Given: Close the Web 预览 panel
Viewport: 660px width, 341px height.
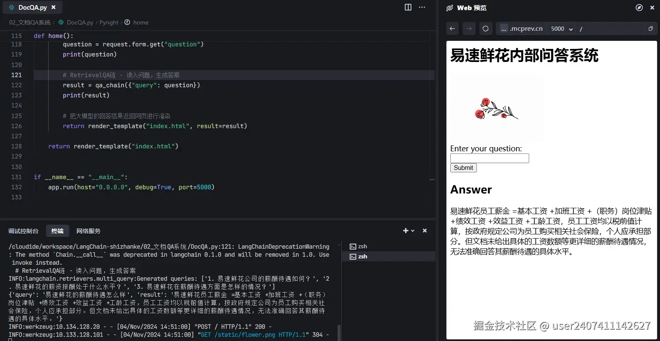Looking at the screenshot, I should 652,8.
